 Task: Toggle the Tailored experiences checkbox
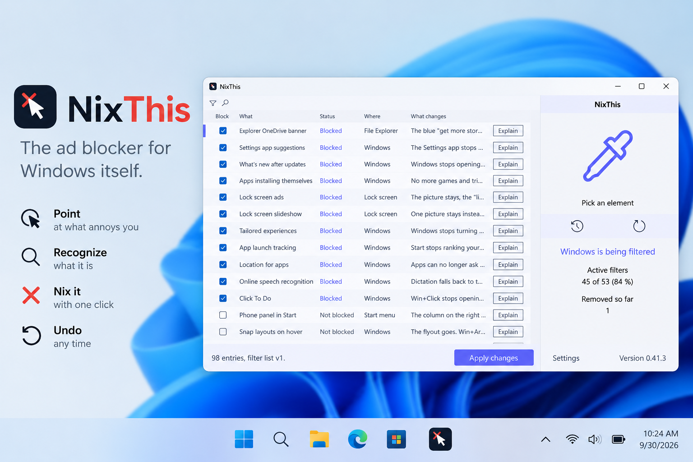click(223, 231)
